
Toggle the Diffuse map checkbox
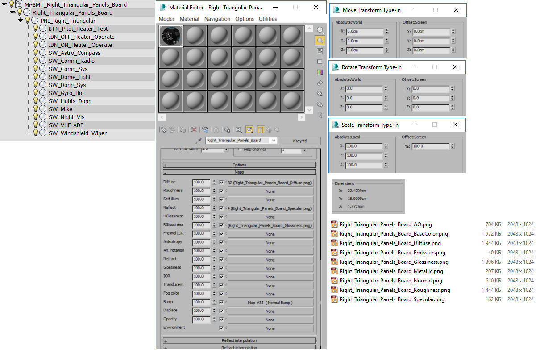222,183
